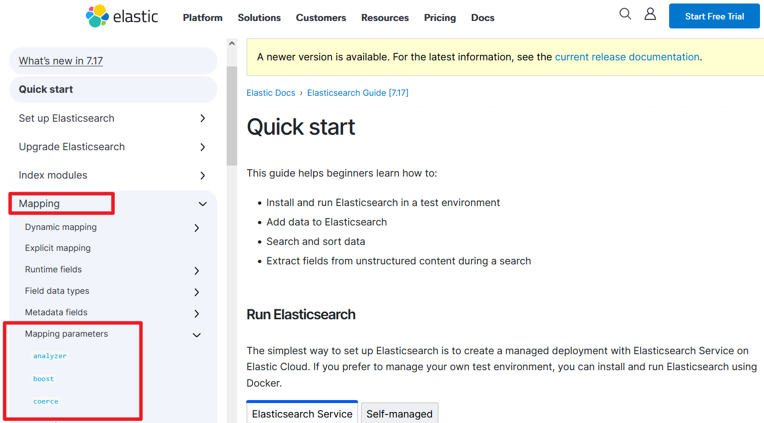The height and width of the screenshot is (423, 764).
Task: Open the analyzer parameter link
Action: click(x=50, y=356)
